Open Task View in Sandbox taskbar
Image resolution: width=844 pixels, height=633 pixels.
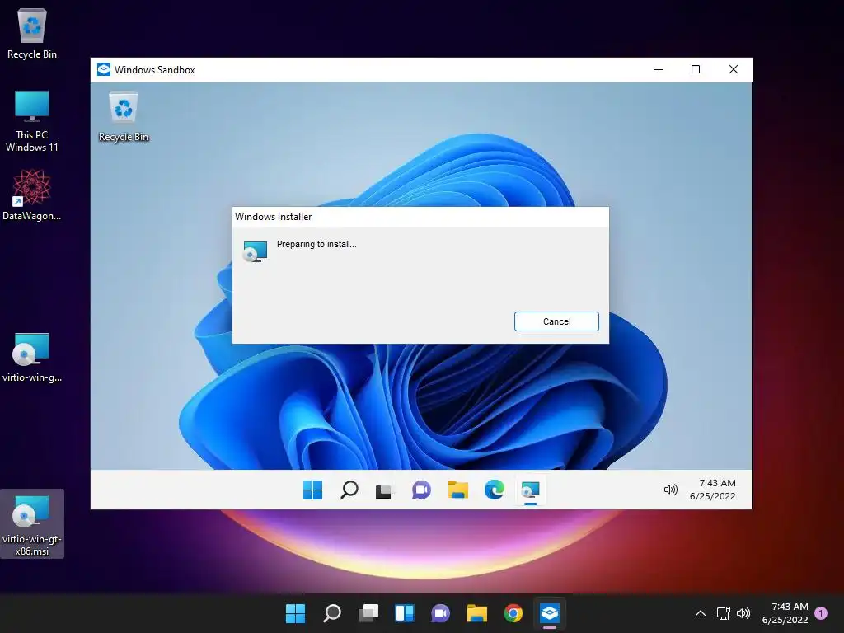coord(384,490)
